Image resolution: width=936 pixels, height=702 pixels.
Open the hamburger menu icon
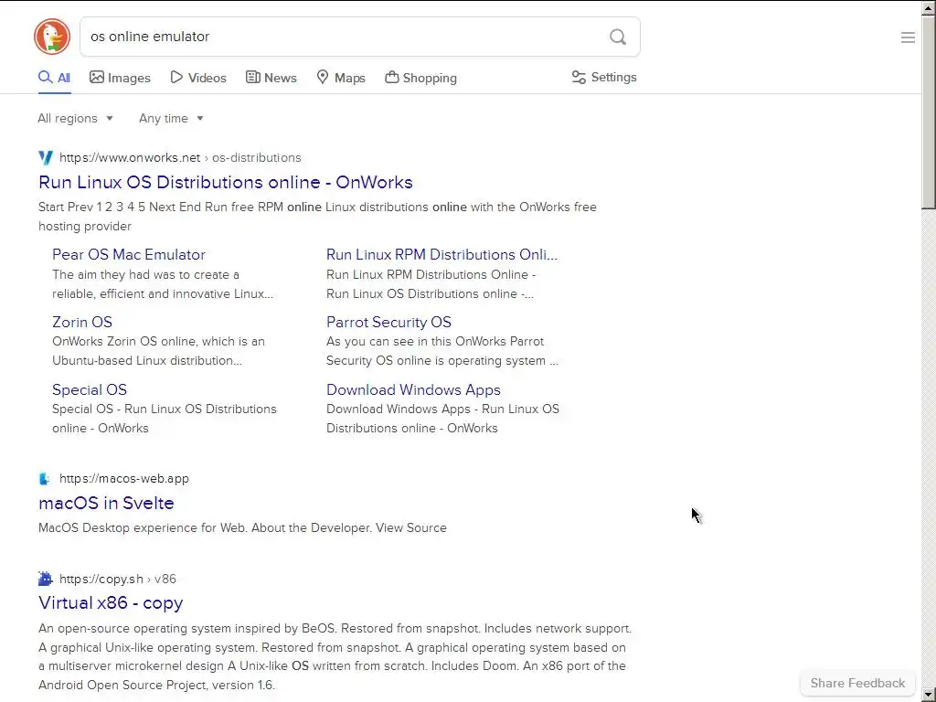pos(908,37)
